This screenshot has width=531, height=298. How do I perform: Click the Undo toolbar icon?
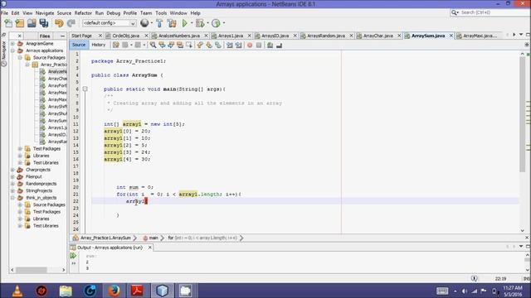(x=59, y=23)
